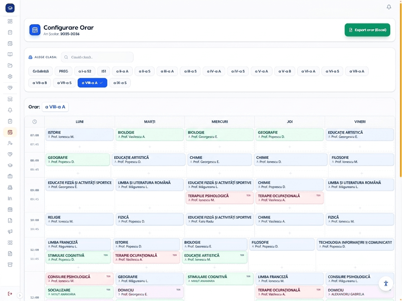
Task: Open the users icon in the sidebar
Action: pyautogui.click(x=10, y=143)
